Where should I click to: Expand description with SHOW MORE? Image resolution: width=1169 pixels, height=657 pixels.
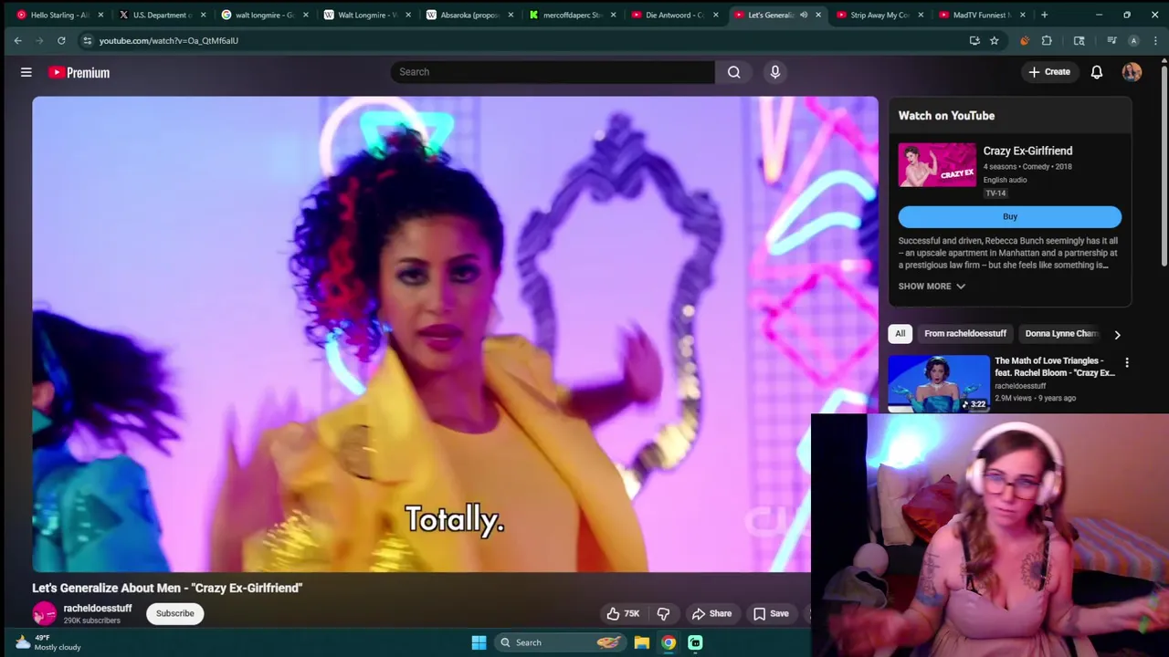coord(932,287)
